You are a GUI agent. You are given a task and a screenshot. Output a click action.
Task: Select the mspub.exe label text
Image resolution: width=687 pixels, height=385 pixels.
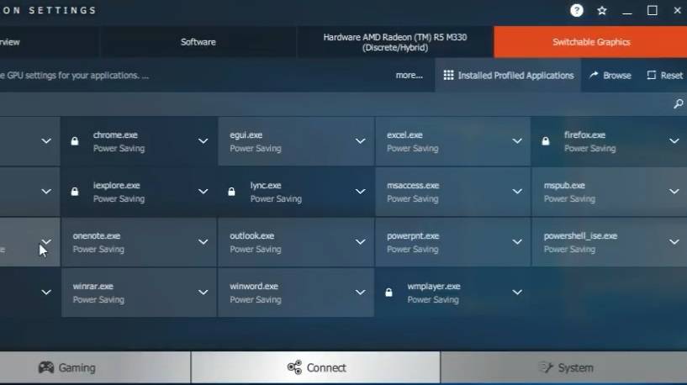pos(564,185)
